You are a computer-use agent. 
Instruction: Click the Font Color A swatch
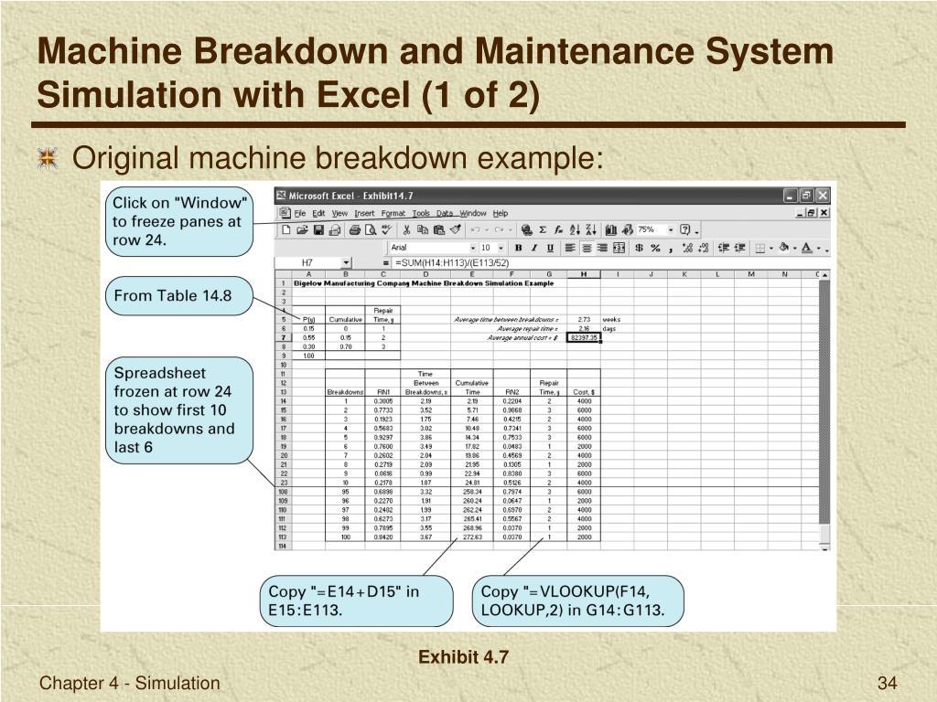click(x=807, y=248)
